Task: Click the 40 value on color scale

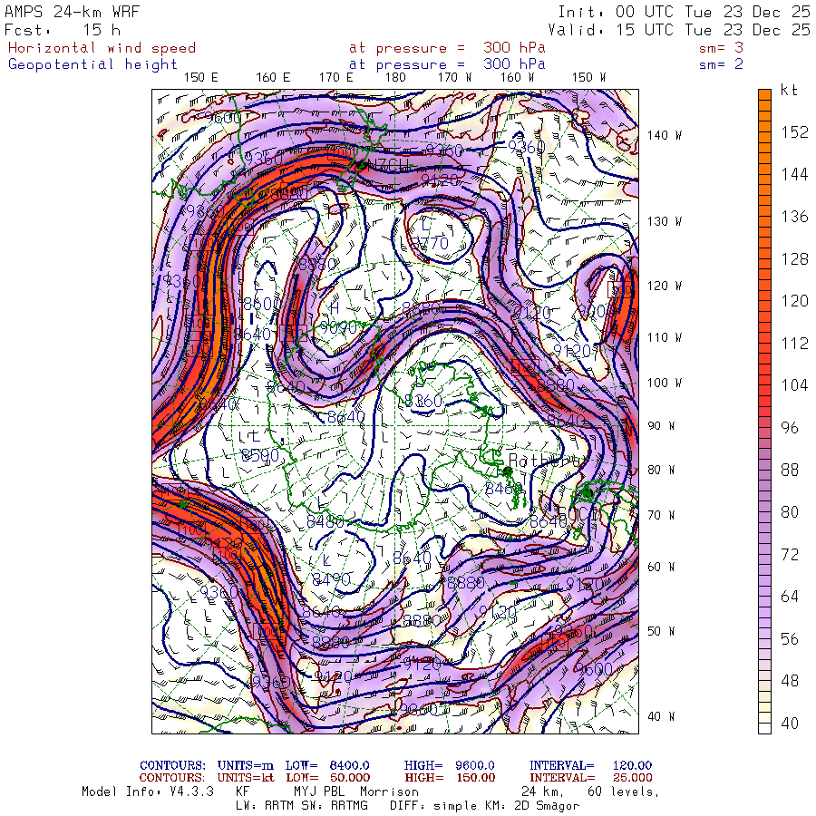Action: 790,724
